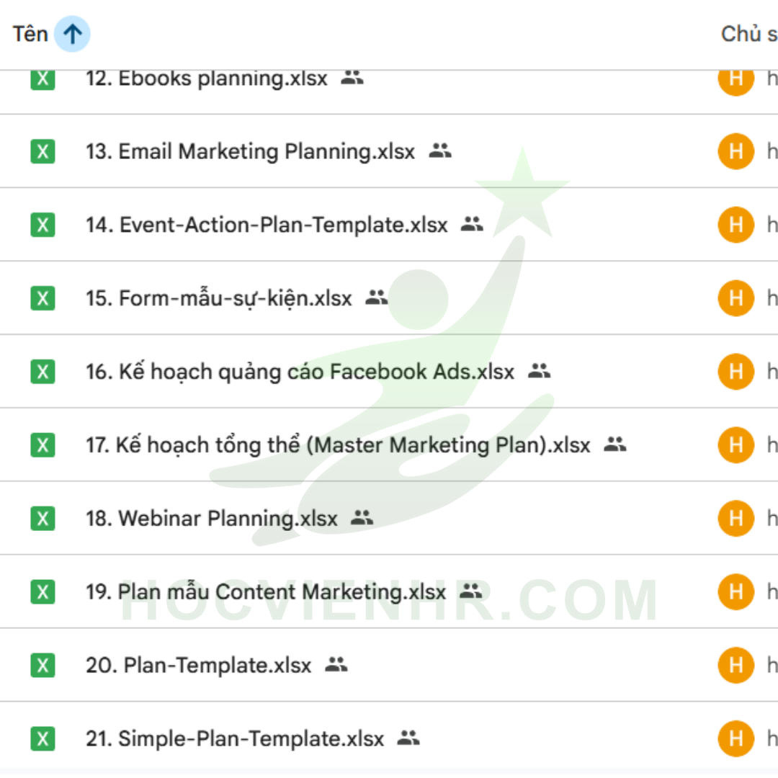
Task: Click shared people icon next to Form-mẫu-sự-kiện.xlsx
Action: coord(377,298)
